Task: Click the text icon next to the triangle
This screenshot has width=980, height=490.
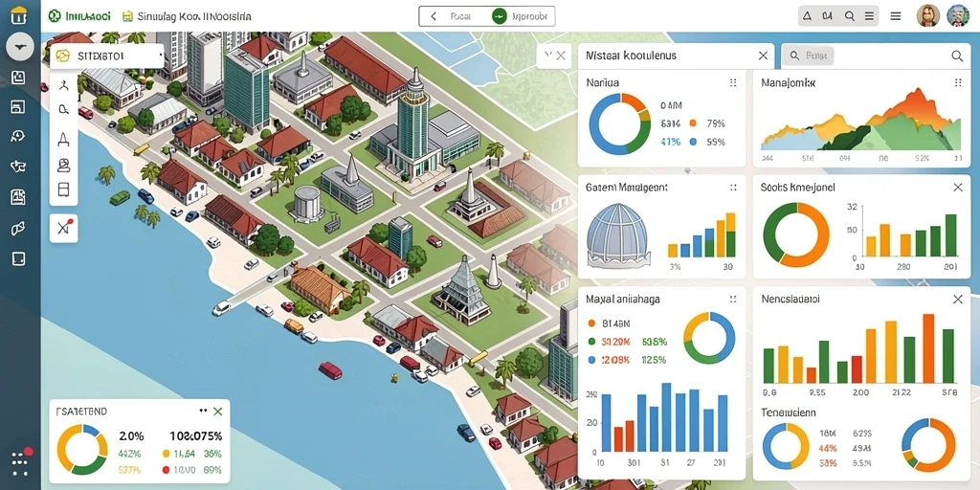Action: [828, 16]
